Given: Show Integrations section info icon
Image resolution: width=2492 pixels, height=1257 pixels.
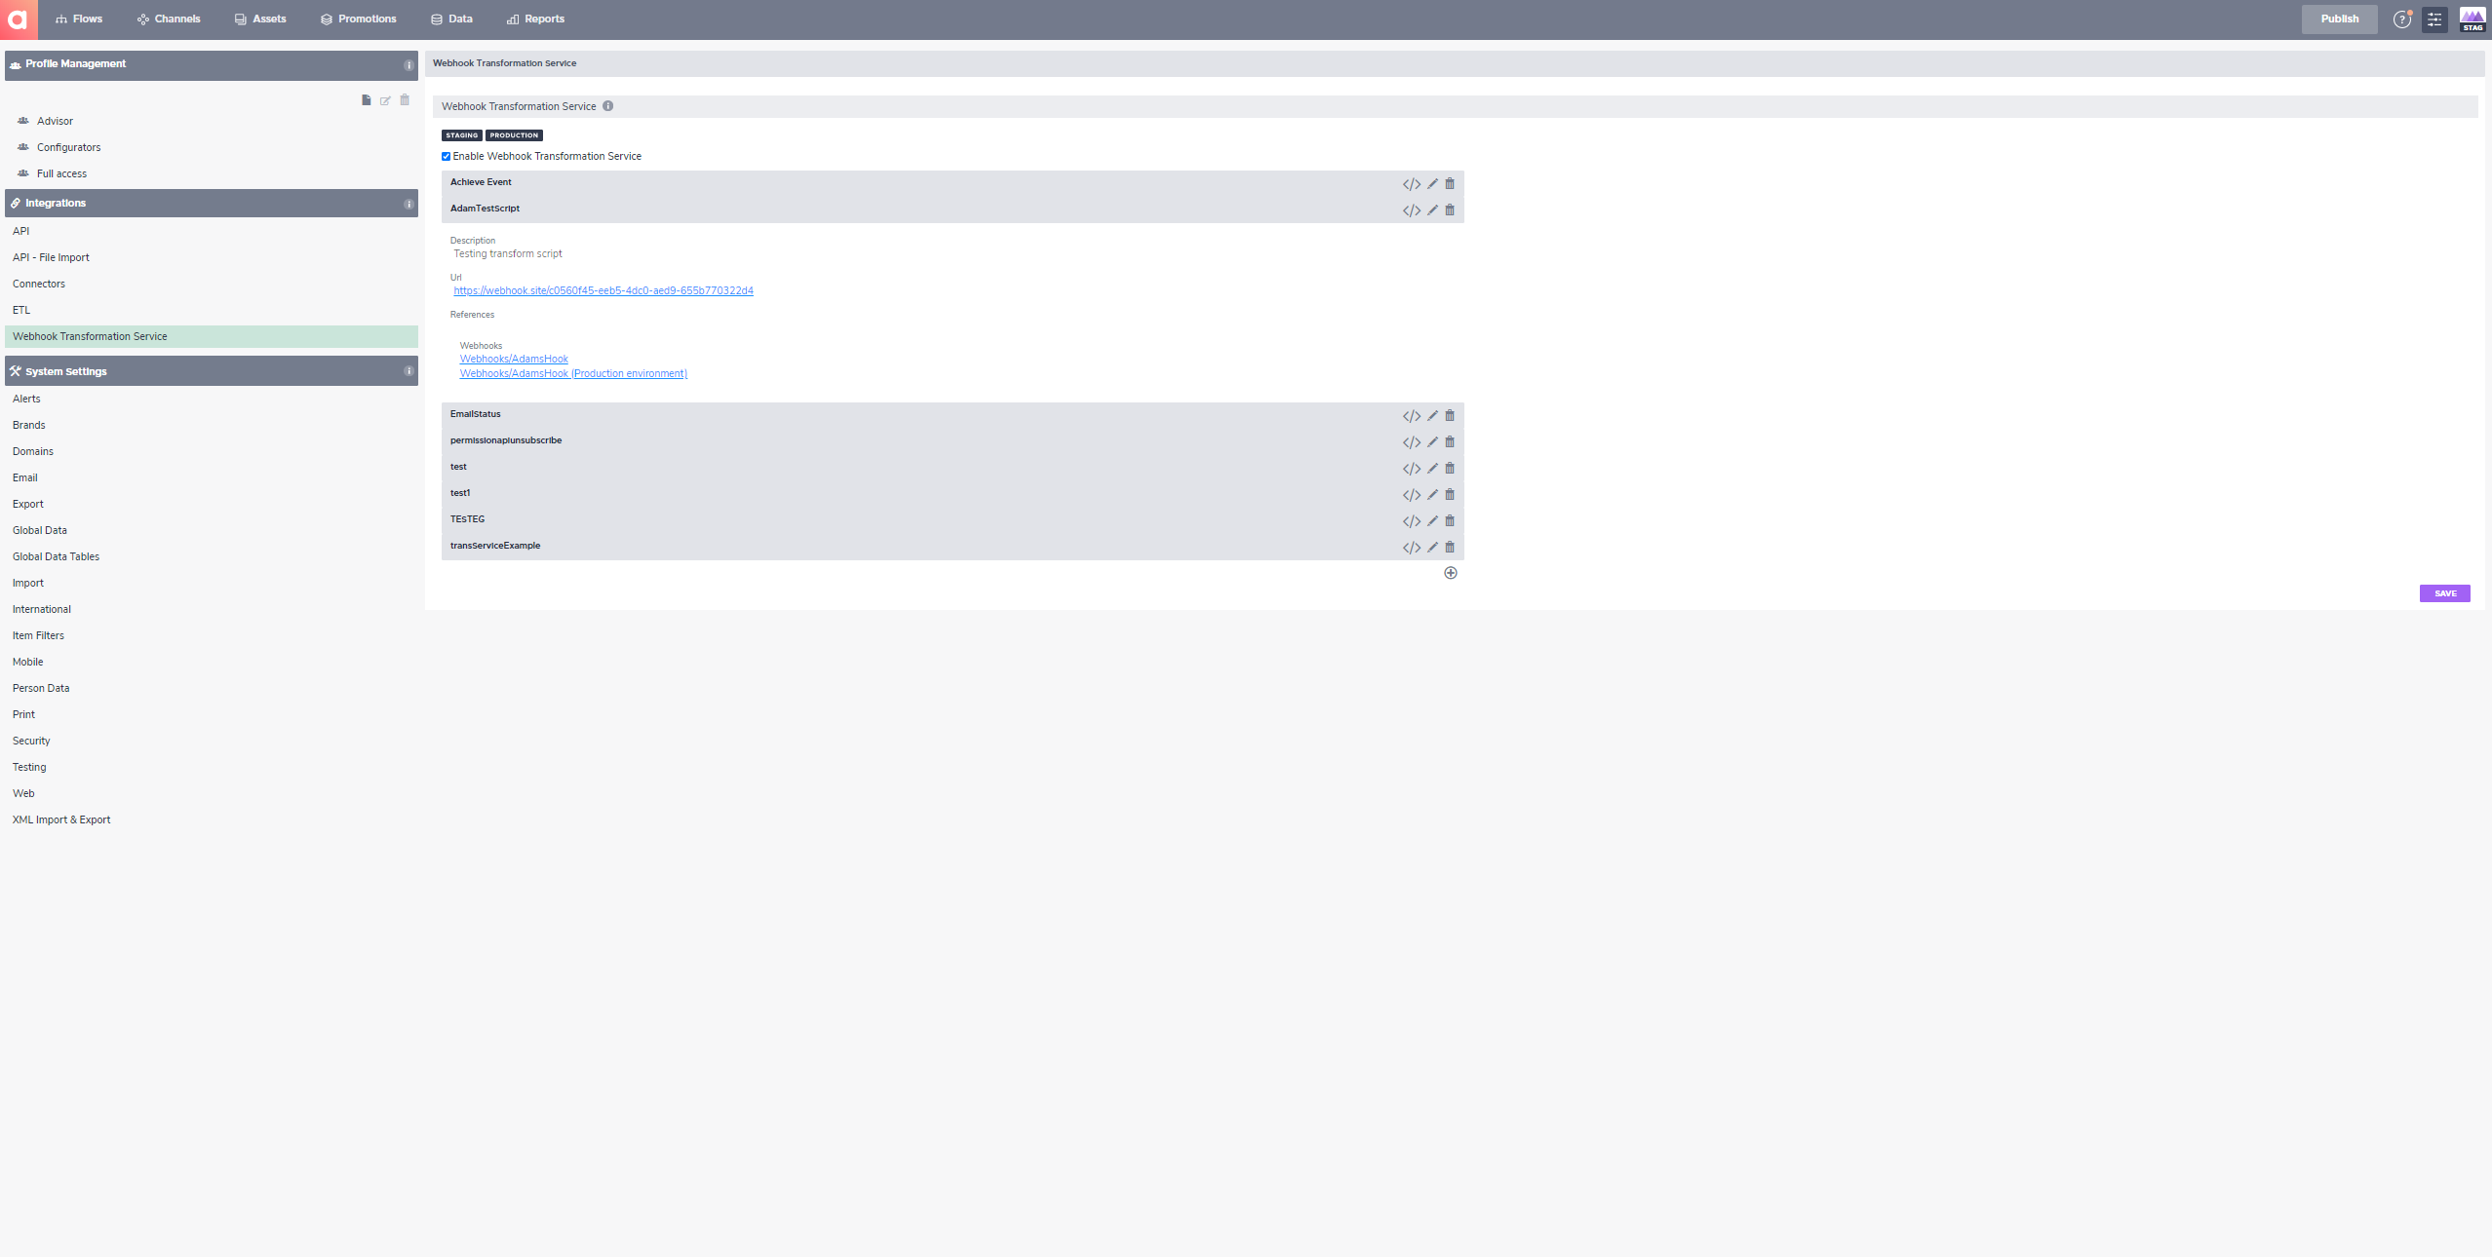Looking at the screenshot, I should (x=409, y=205).
